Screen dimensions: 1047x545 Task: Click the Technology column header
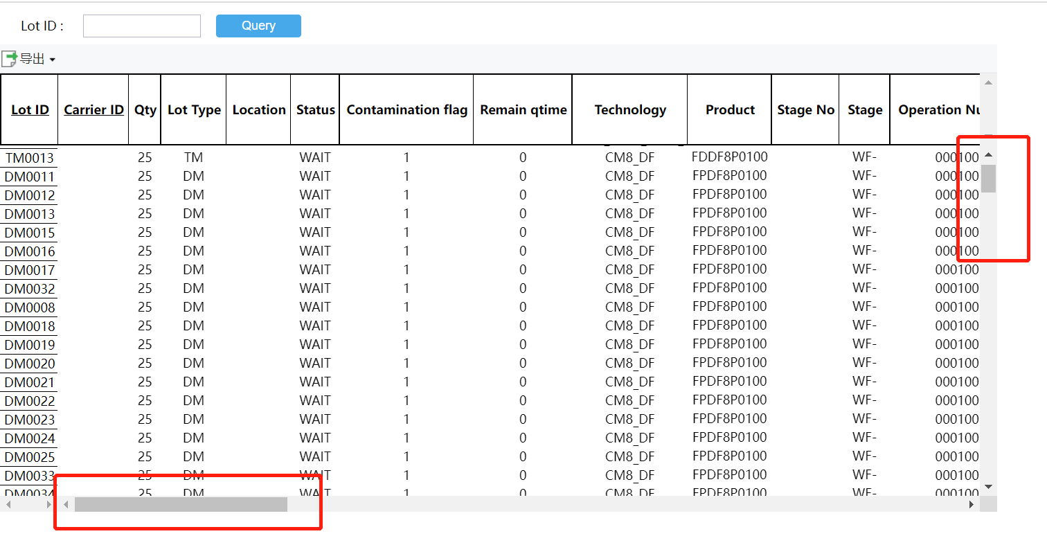tap(630, 109)
